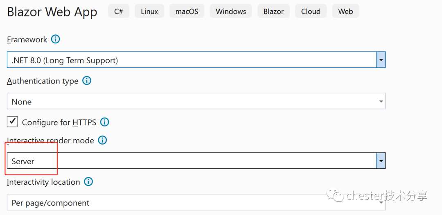442x215 pixels.
Task: Click the macOS tag
Action: tap(187, 11)
